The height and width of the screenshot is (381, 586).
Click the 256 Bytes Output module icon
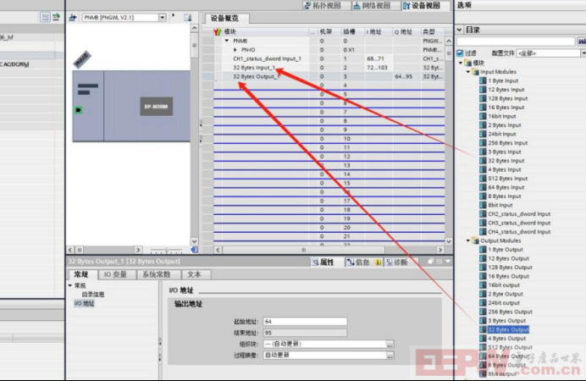(x=483, y=312)
